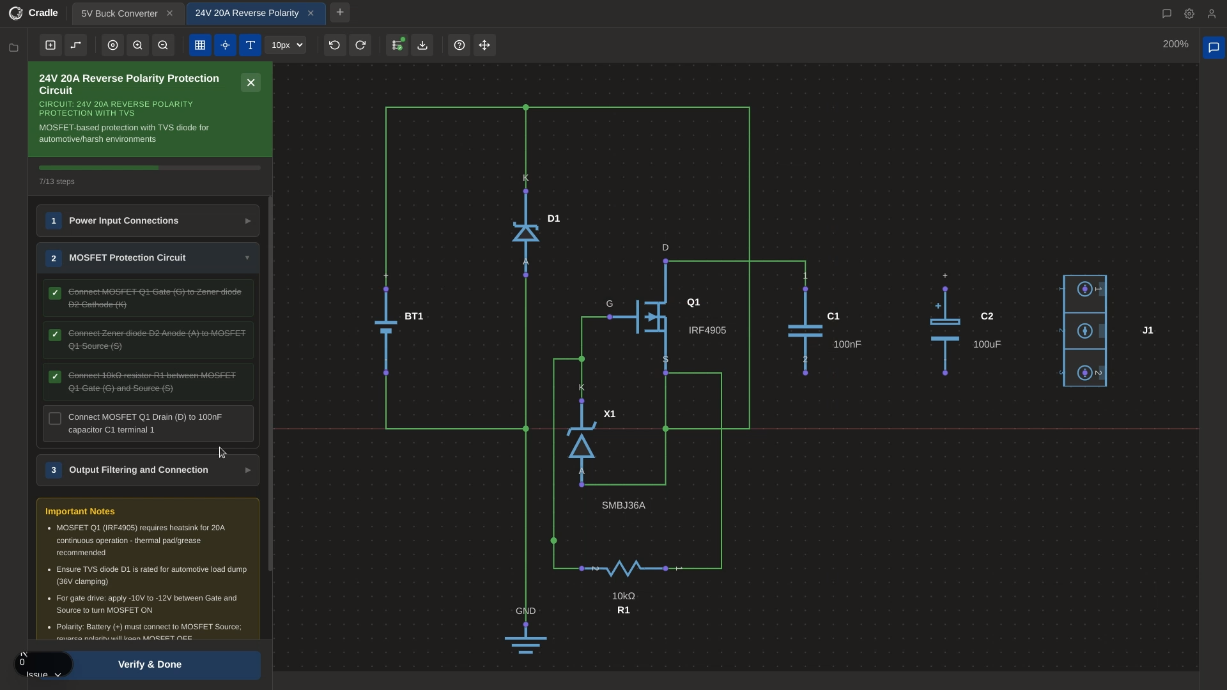Undo the last schematic change

tap(334, 45)
